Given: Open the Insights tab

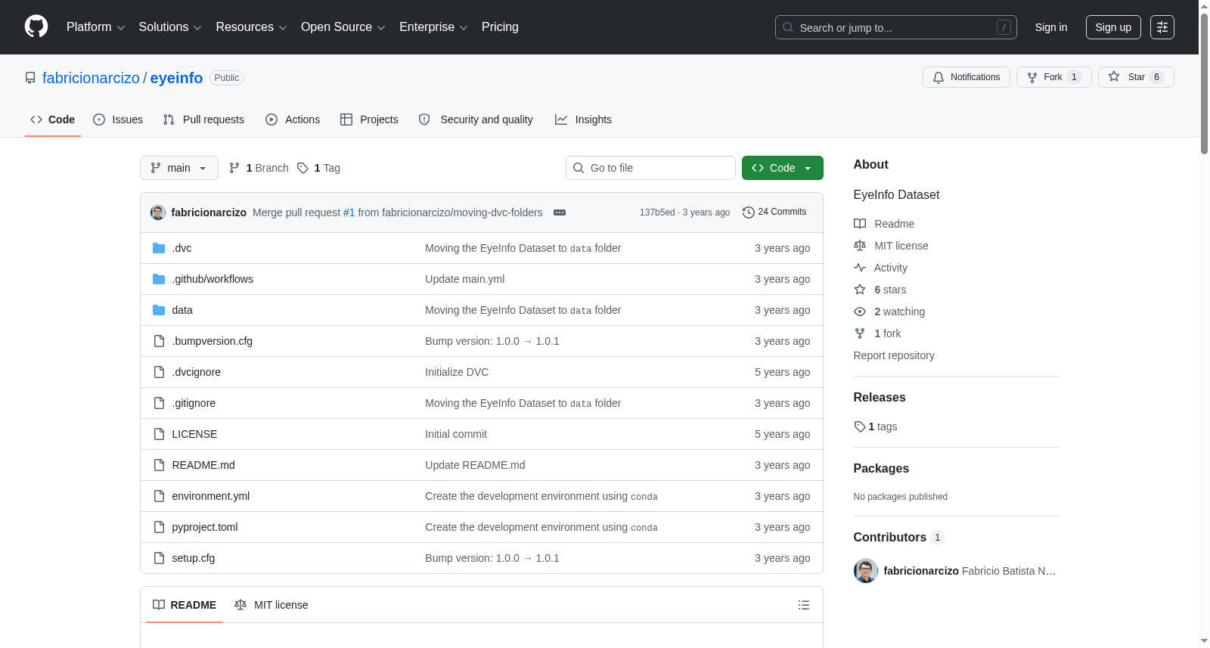Looking at the screenshot, I should [x=583, y=119].
